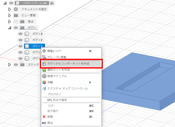Open プロパティ from the context menu
This screenshot has height=127, width=175.
click(x=71, y=94)
